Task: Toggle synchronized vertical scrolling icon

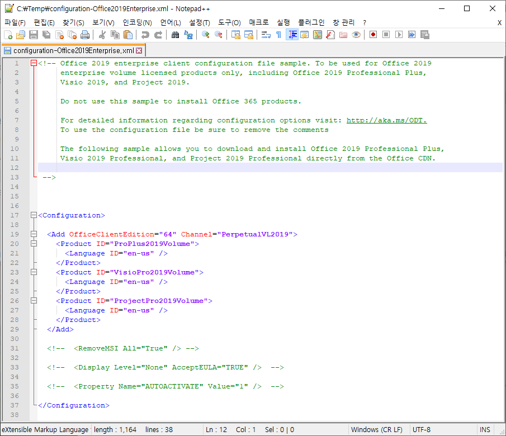Action: (235, 35)
